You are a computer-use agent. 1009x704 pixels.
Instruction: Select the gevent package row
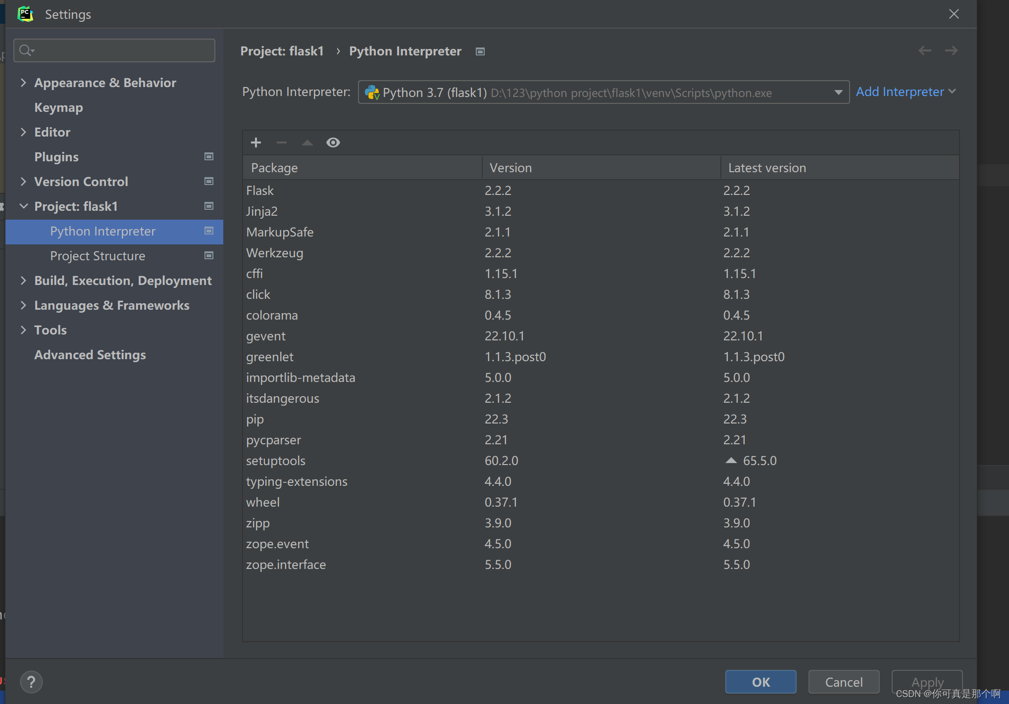click(601, 336)
